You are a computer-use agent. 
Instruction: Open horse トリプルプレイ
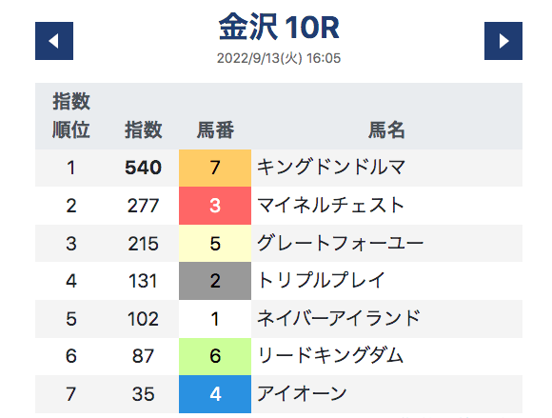coord(321,281)
